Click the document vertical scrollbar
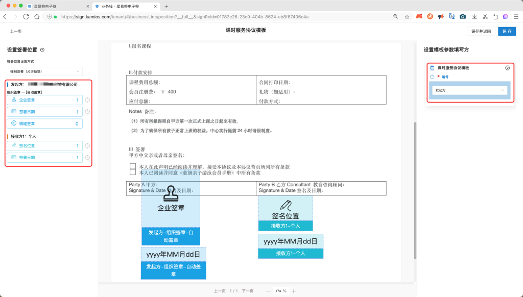The image size is (523, 297). 415,190
